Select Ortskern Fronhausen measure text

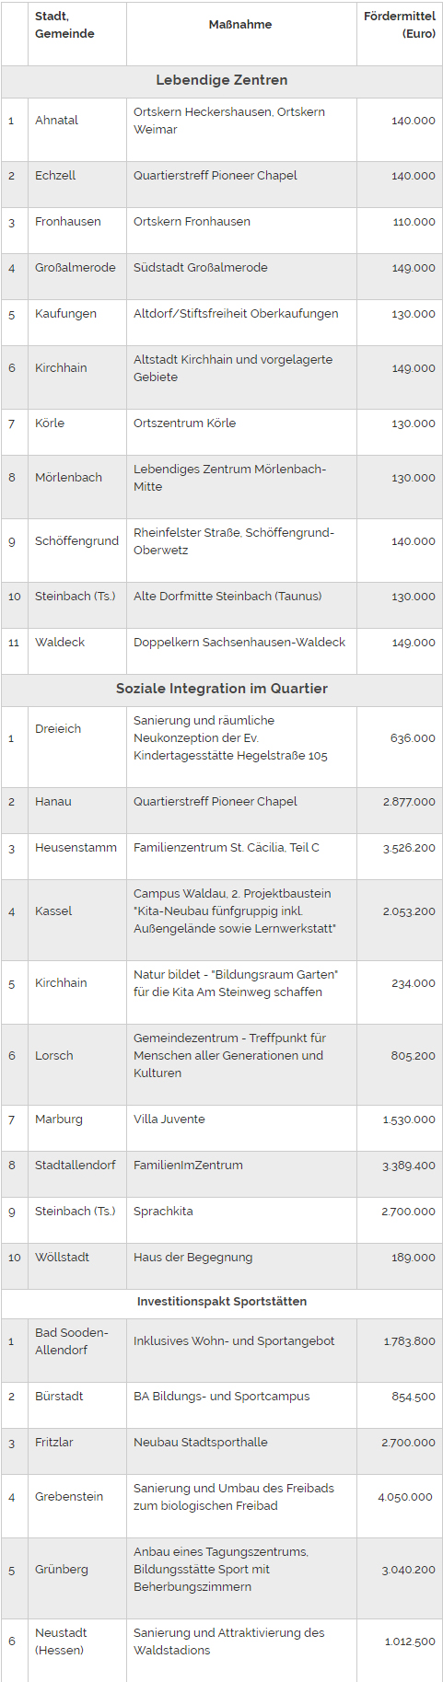tap(192, 222)
